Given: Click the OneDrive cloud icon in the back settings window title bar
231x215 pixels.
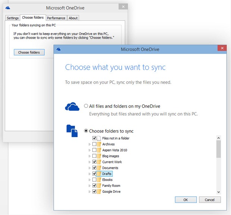Looking at the screenshot, I should click(x=8, y=8).
